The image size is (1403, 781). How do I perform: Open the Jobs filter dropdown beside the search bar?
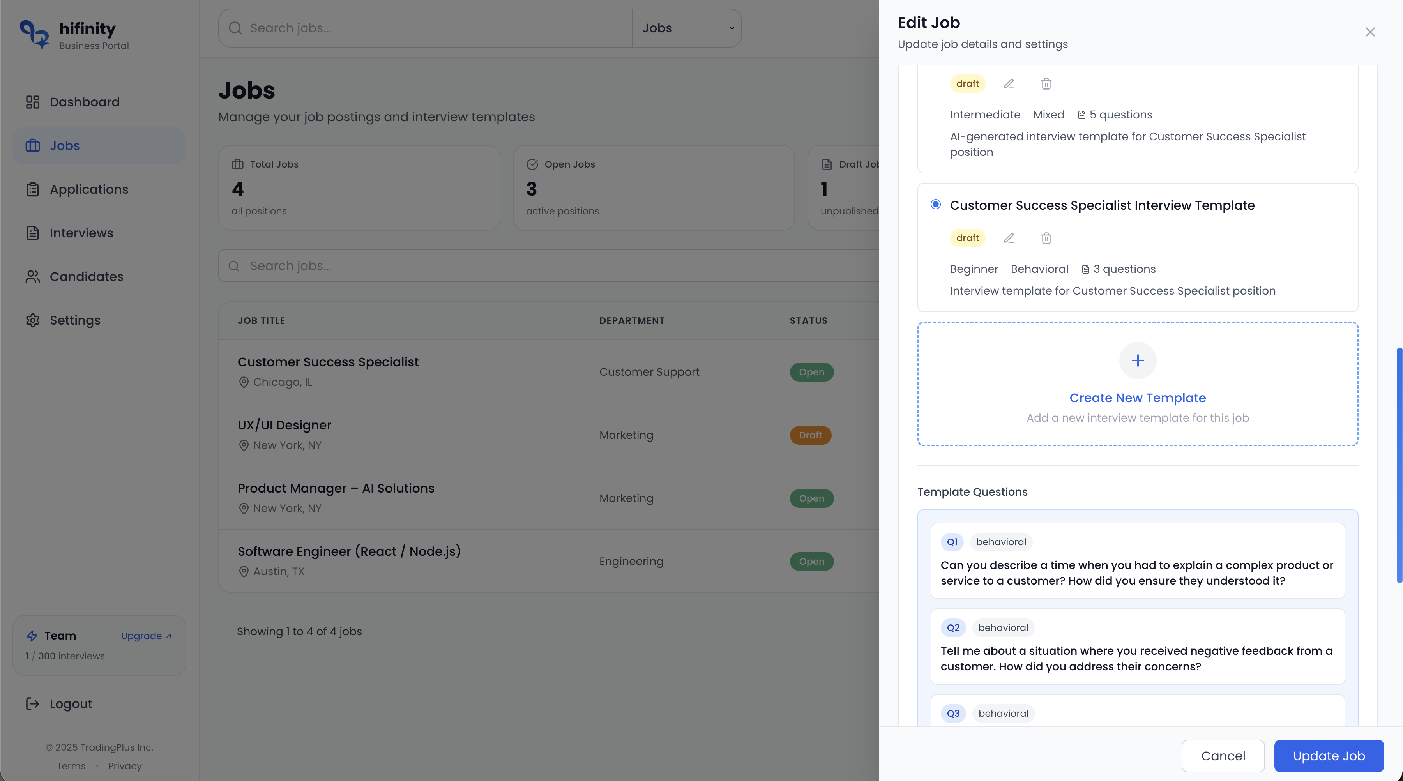tap(687, 28)
